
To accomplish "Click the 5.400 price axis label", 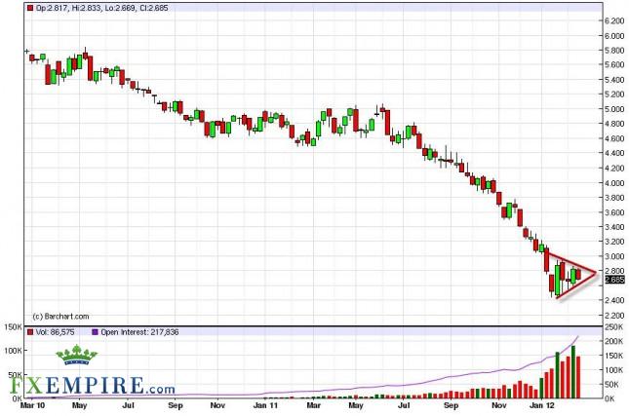I will 614,80.
